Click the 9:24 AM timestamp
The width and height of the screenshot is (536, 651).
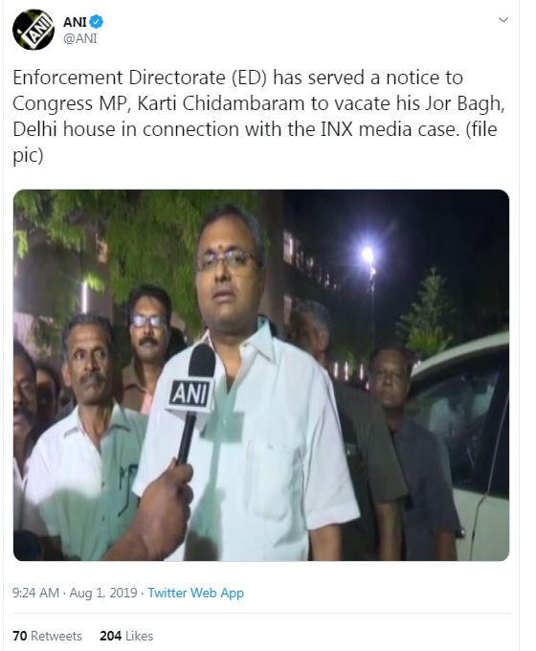35,593
